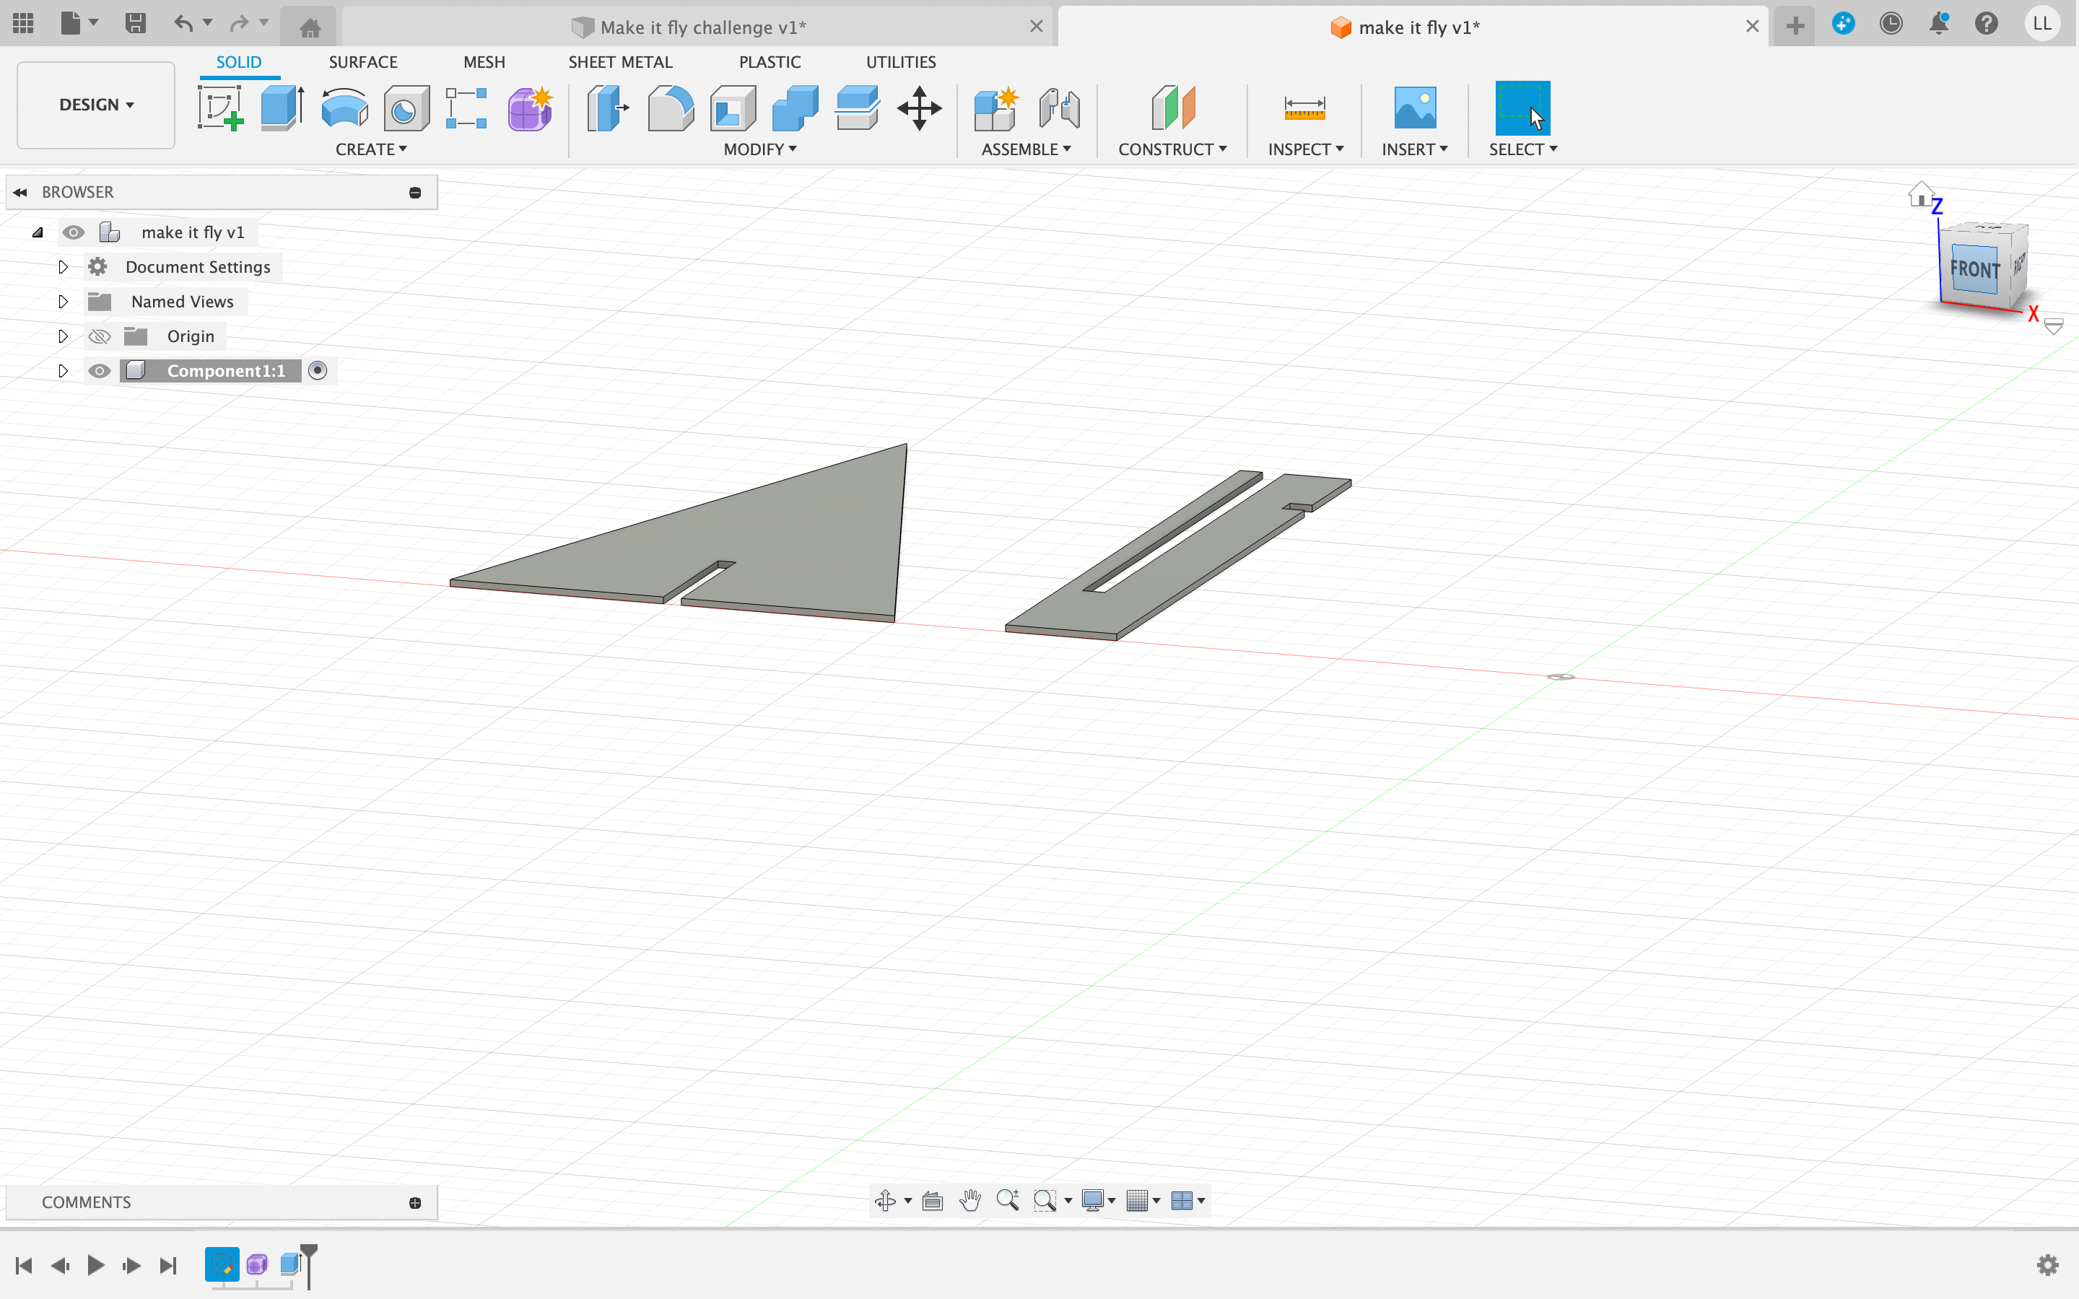Open the Revolve tool
Screen dimensions: 2079x1299
tap(344, 108)
